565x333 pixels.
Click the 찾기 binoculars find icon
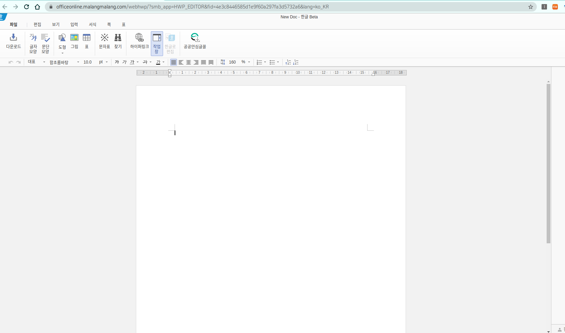pos(118,38)
